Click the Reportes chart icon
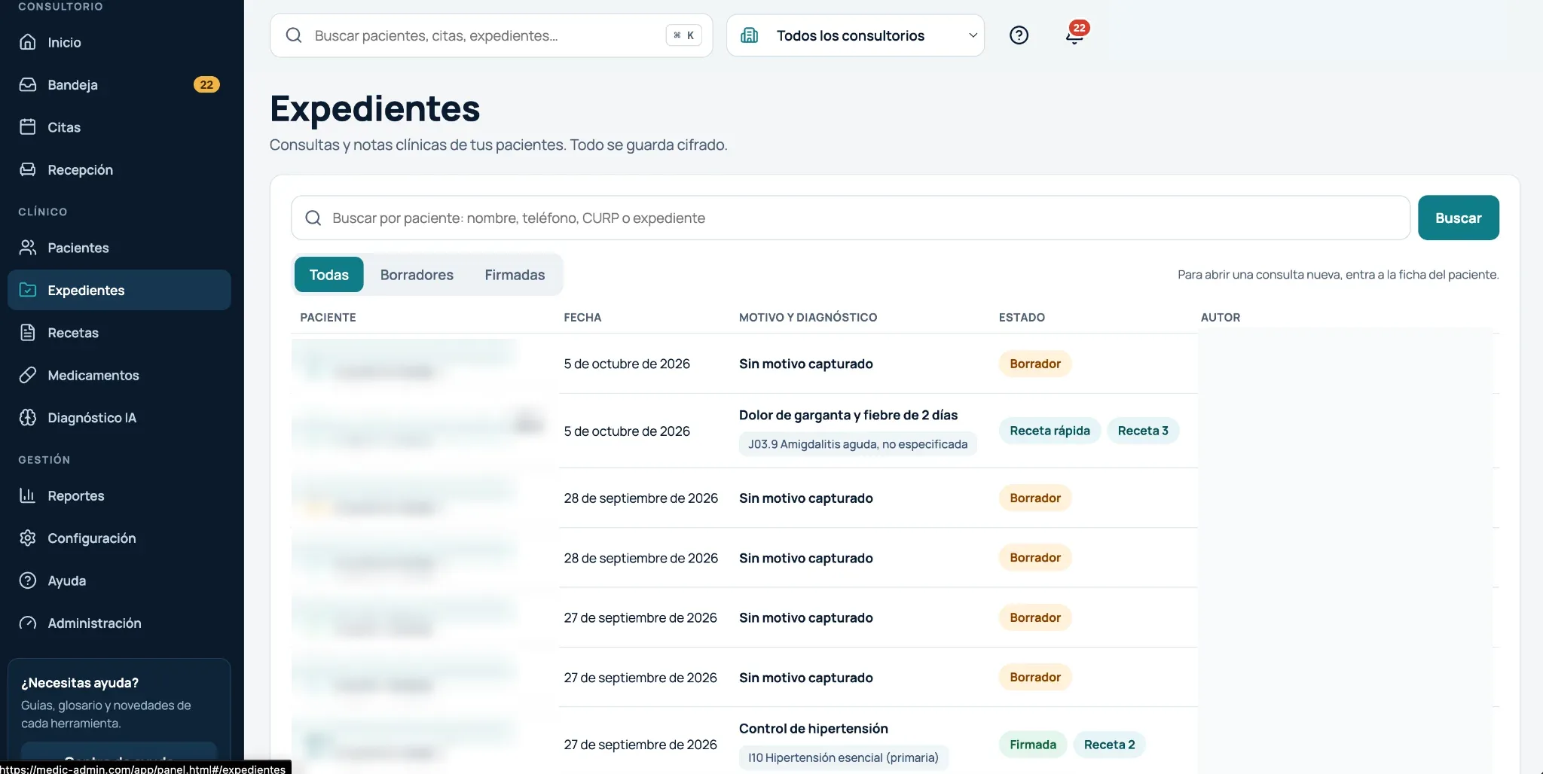1543x774 pixels. click(x=28, y=495)
